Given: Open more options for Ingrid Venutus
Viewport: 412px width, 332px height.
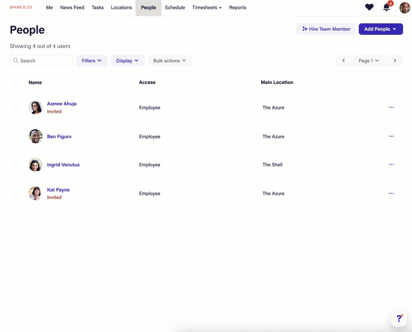Looking at the screenshot, I should pyautogui.click(x=391, y=164).
